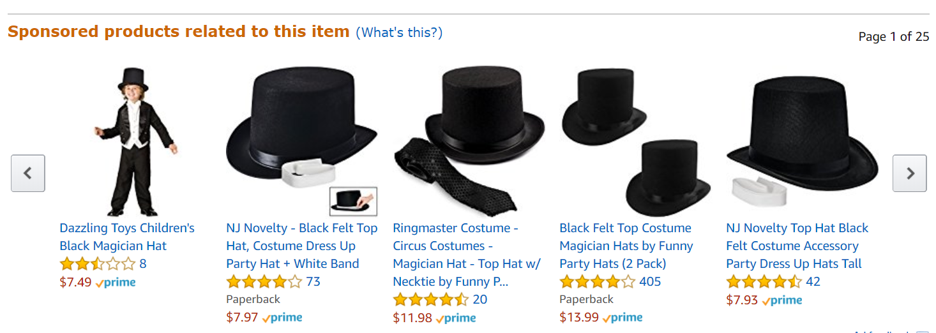The image size is (936, 333).
Task: View the 405 reviews for 2 Pack hats
Action: [650, 281]
